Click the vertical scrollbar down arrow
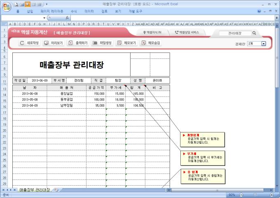Viewport: 280px width, 198px height. tap(277, 186)
